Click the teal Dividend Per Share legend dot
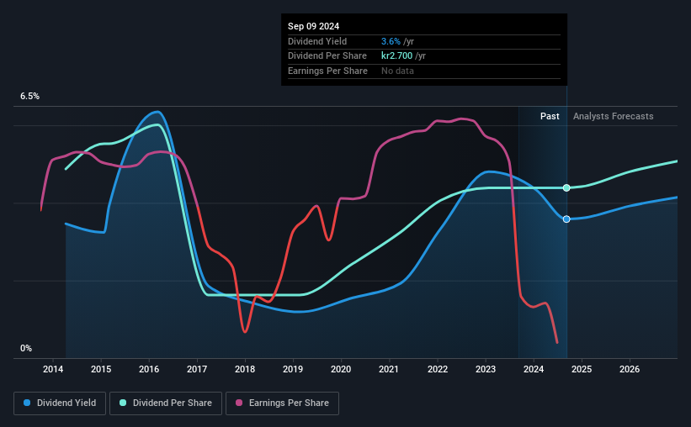691x427 pixels. pyautogui.click(x=123, y=403)
